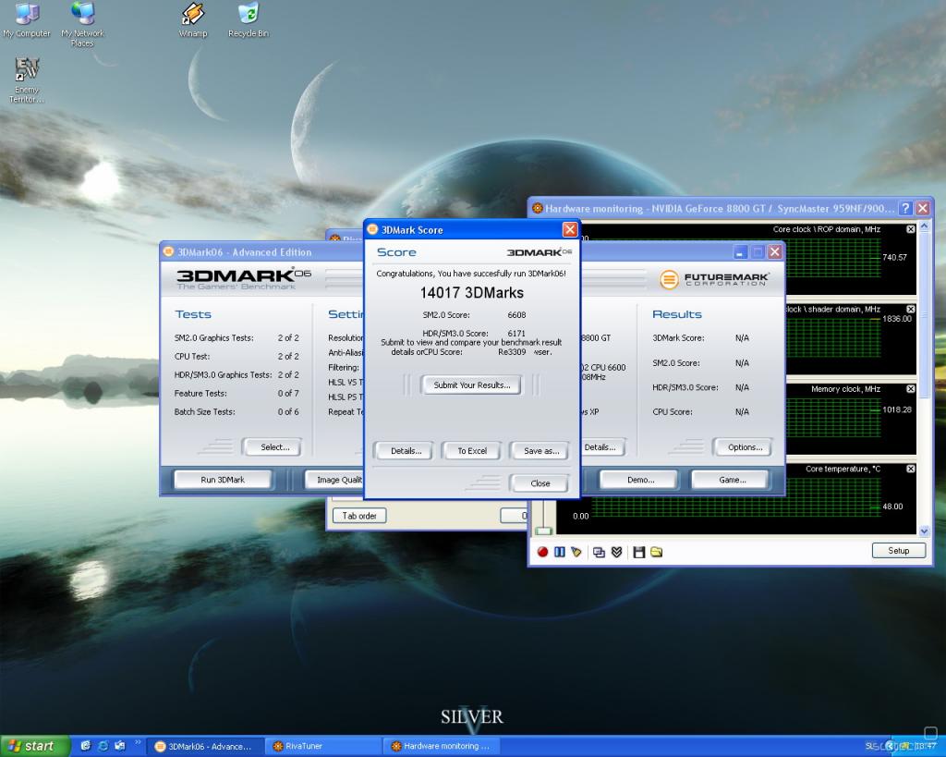Save monitoring data with the floppy disk icon
The width and height of the screenshot is (946, 757).
(639, 552)
